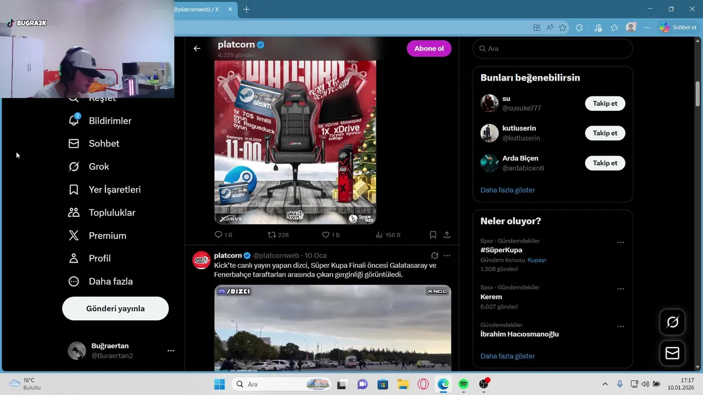Viewport: 703px width, 395px height.
Task: Activate Read aloud in the address bar
Action: (x=550, y=27)
